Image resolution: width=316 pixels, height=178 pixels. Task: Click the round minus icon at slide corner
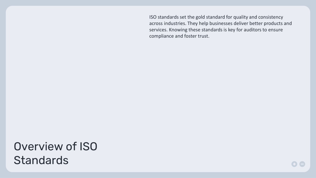[302, 164]
